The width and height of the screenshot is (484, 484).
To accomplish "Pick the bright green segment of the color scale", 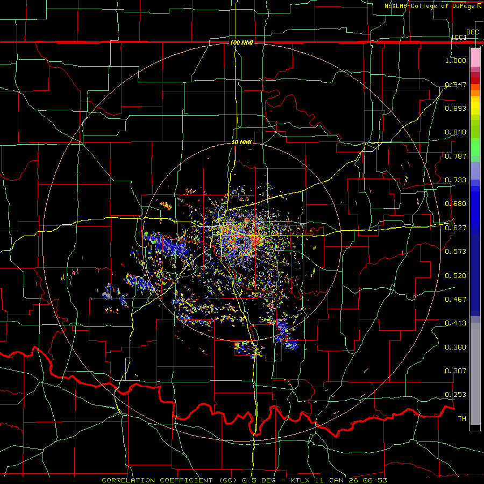I will pos(475,146).
